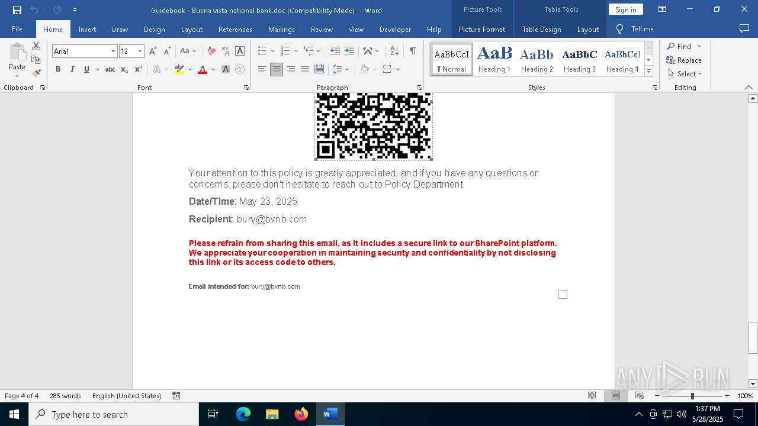Increase font size with grow icon
Viewport: 758px width, 426px height.
click(153, 51)
